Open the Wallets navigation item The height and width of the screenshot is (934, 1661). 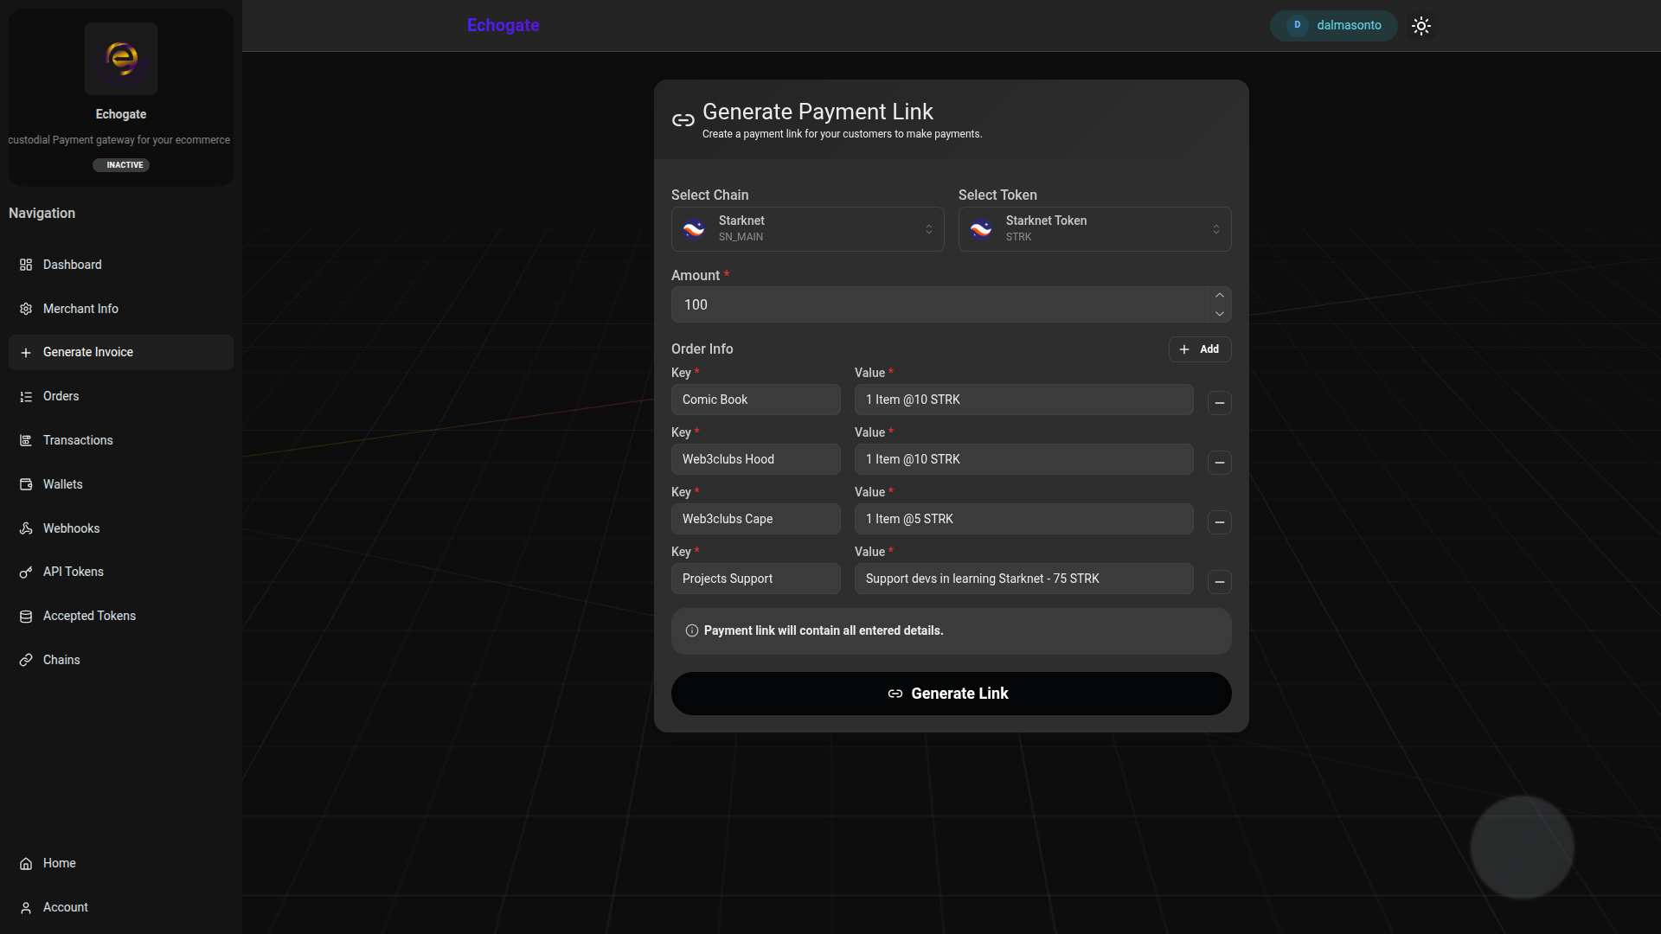(x=62, y=484)
